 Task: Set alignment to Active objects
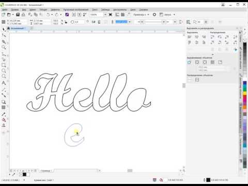[x=189, y=63]
